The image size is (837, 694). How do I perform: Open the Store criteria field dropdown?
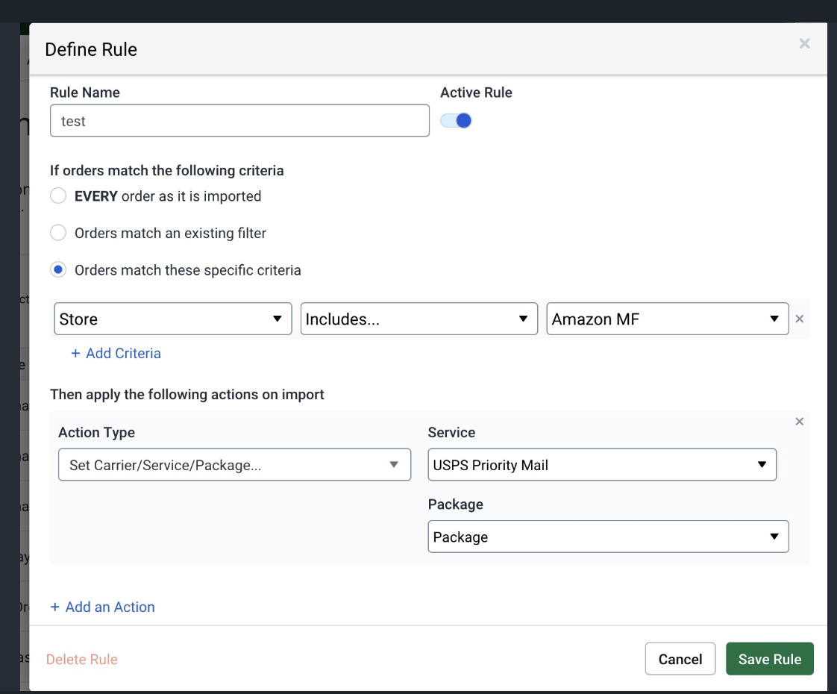coord(172,319)
